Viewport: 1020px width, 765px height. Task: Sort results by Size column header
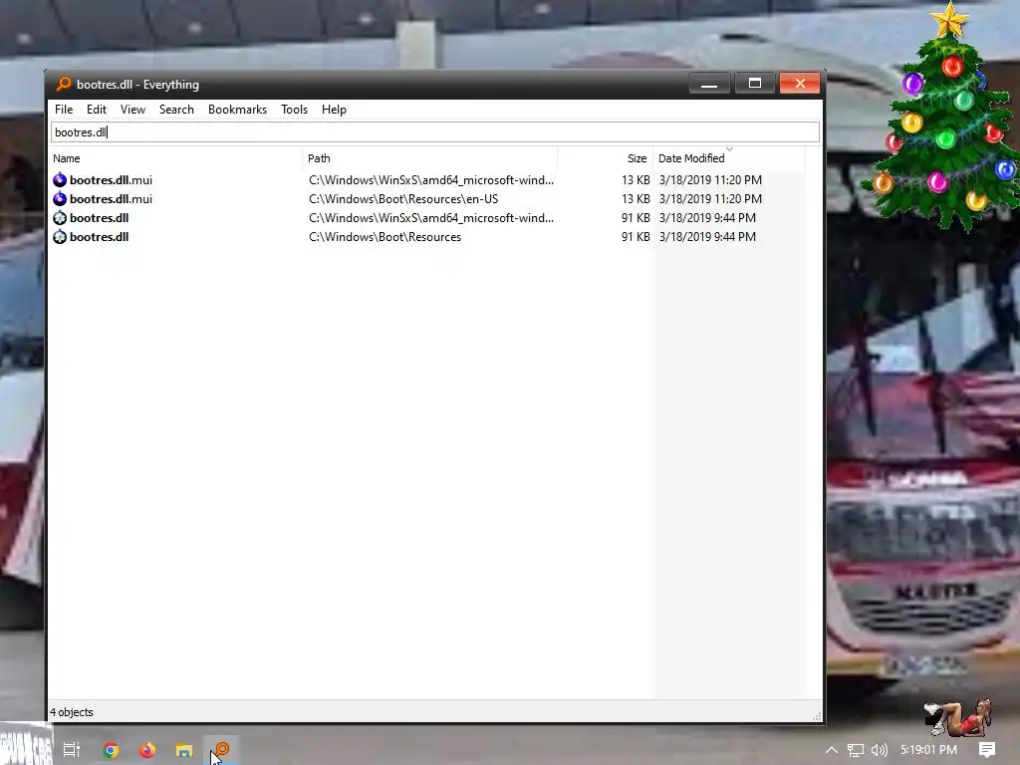606,158
